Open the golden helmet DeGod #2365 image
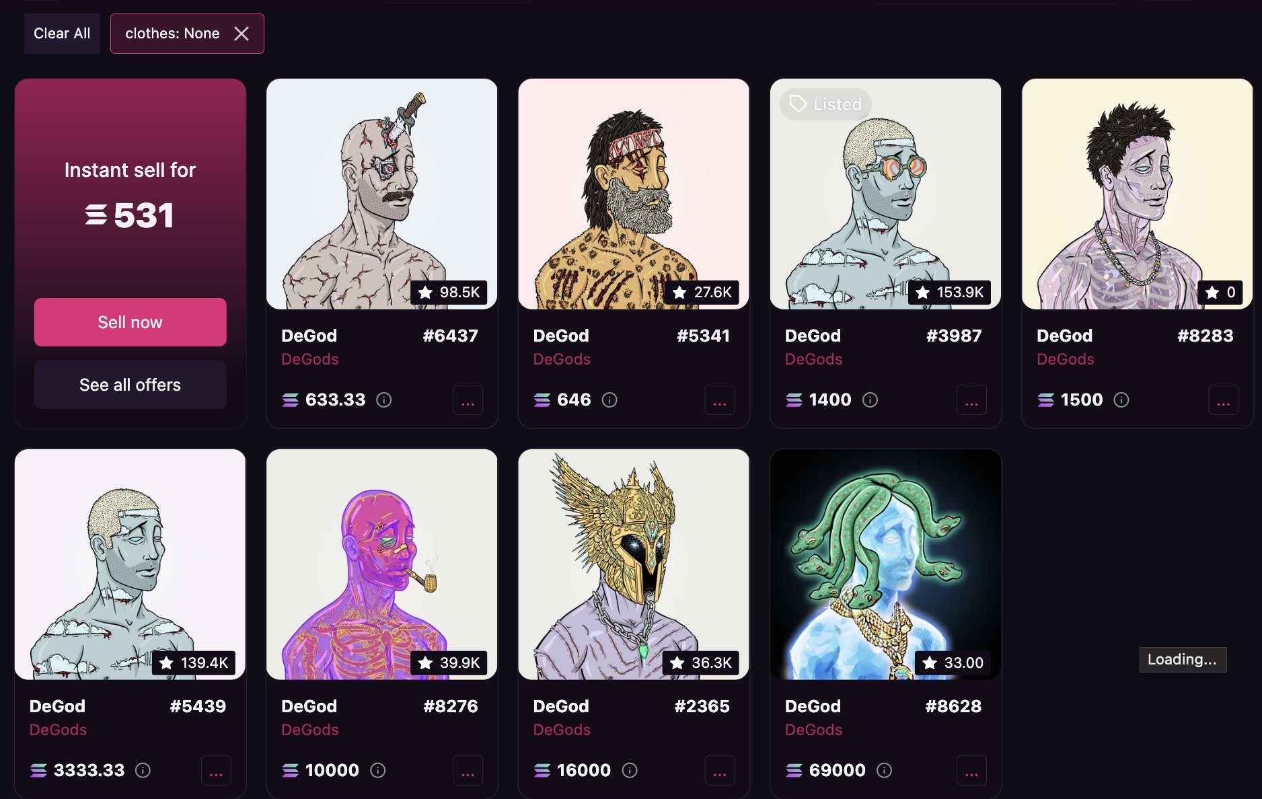 pyautogui.click(x=634, y=564)
